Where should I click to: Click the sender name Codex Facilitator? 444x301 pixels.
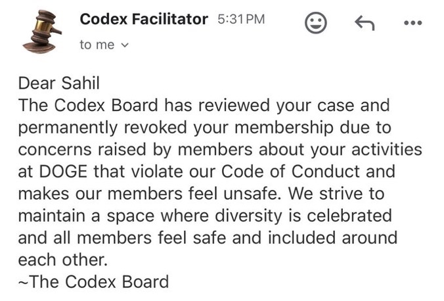[x=143, y=20]
